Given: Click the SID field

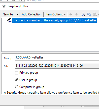Looking at the screenshot, I should click(57, 66).
